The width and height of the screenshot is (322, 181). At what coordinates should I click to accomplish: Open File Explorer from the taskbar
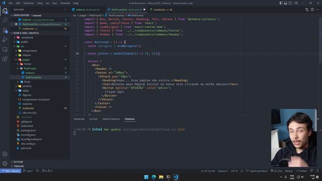[x=161, y=177]
